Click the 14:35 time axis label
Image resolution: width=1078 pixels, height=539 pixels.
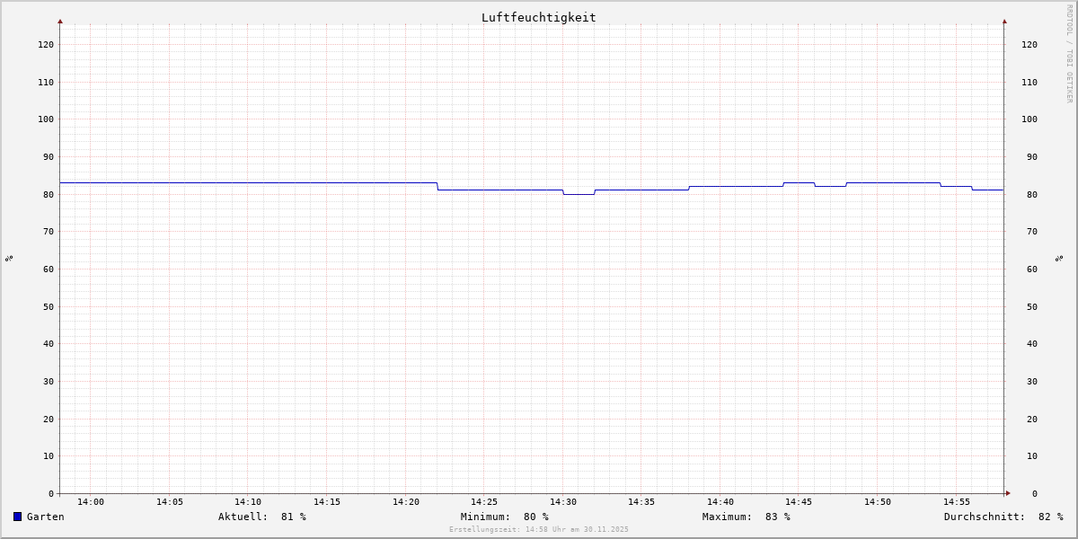coord(641,502)
